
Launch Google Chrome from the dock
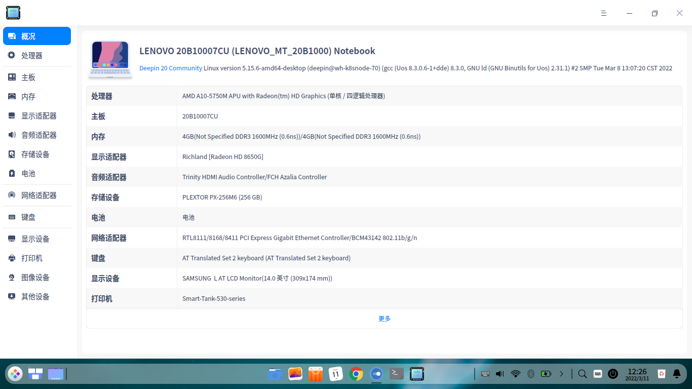356,374
